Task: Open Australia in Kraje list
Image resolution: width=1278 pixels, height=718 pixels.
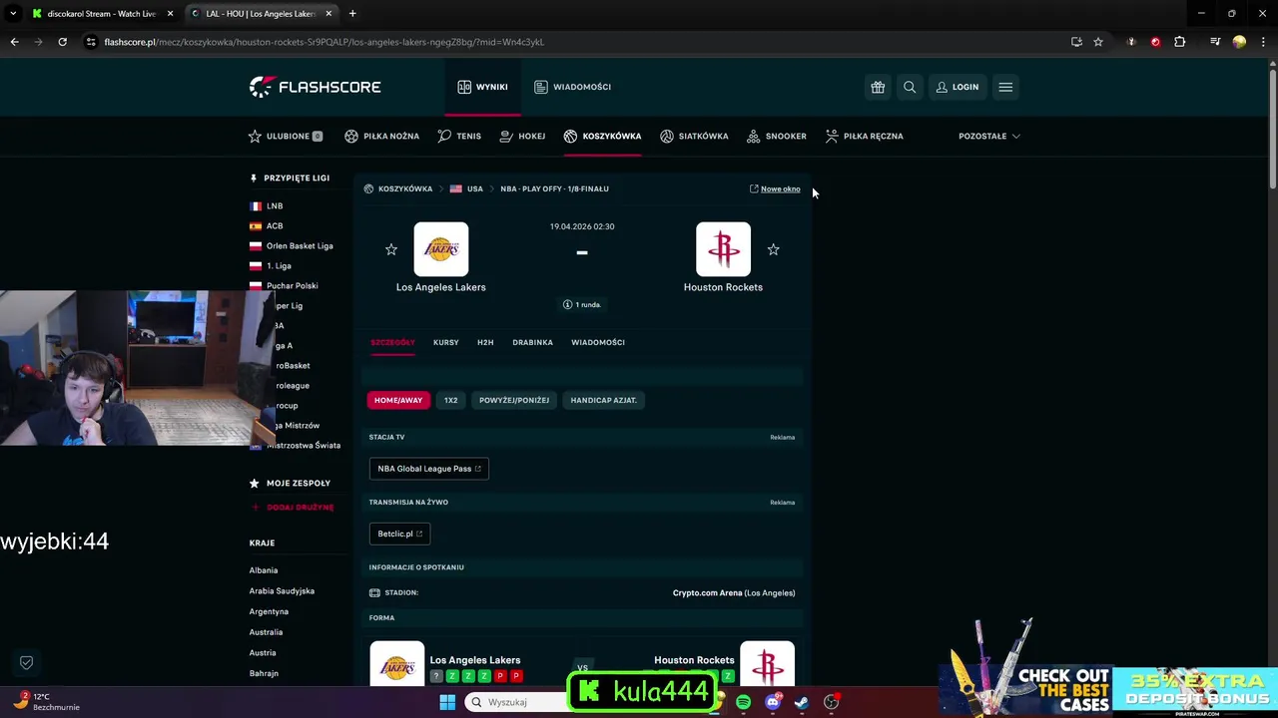Action: click(x=266, y=632)
